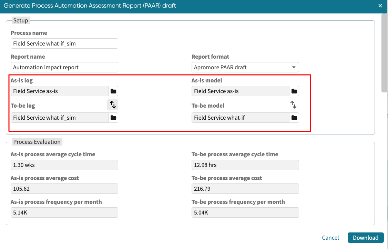Click the Process name text field
This screenshot has width=388, height=249.
point(64,43)
